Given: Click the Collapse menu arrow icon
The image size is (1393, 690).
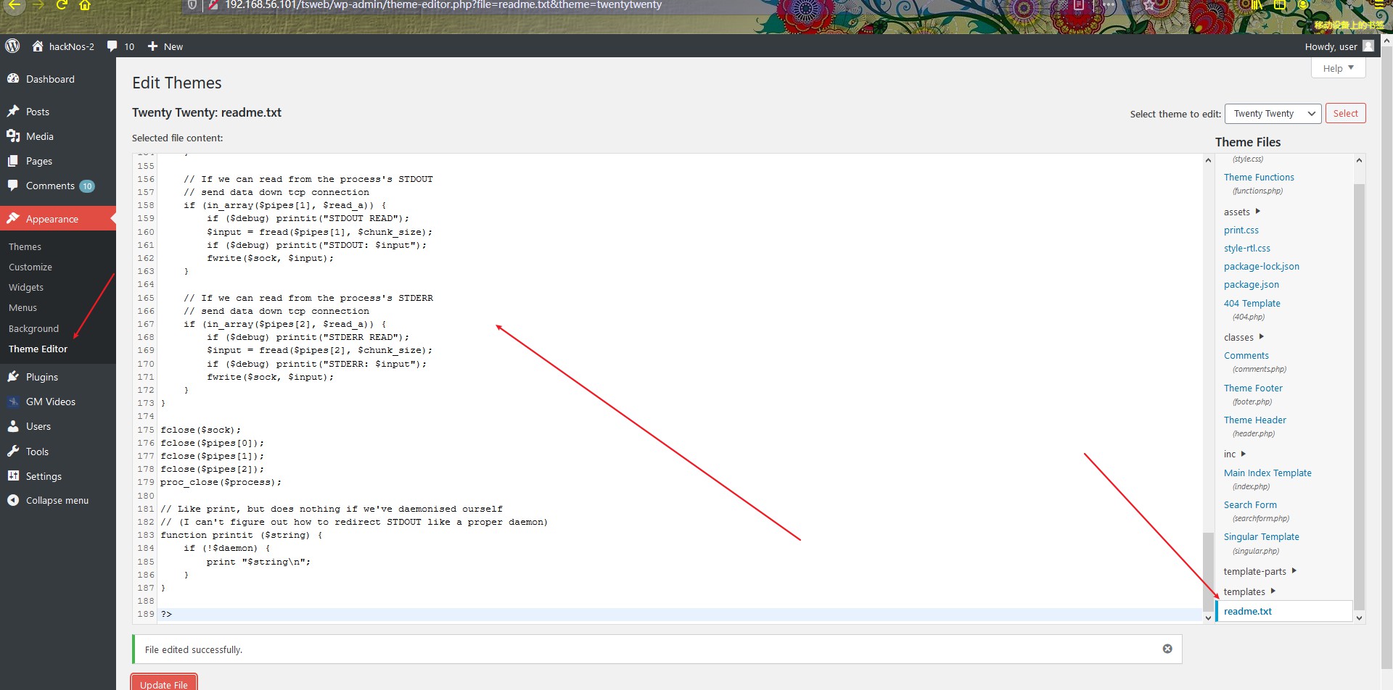Looking at the screenshot, I should [13, 500].
